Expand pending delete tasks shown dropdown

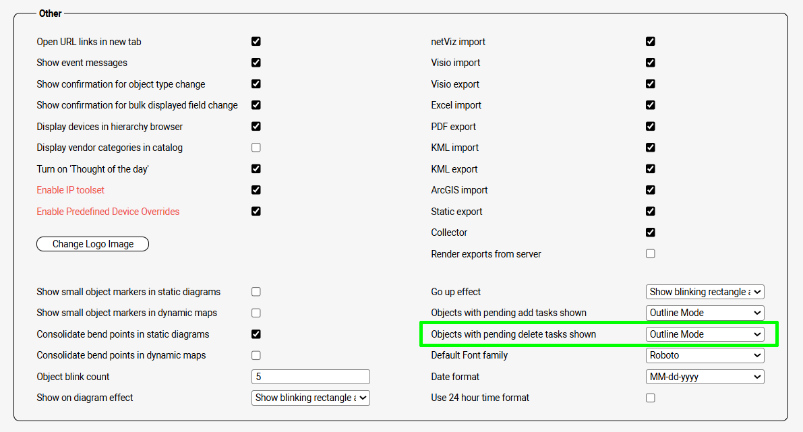point(705,334)
